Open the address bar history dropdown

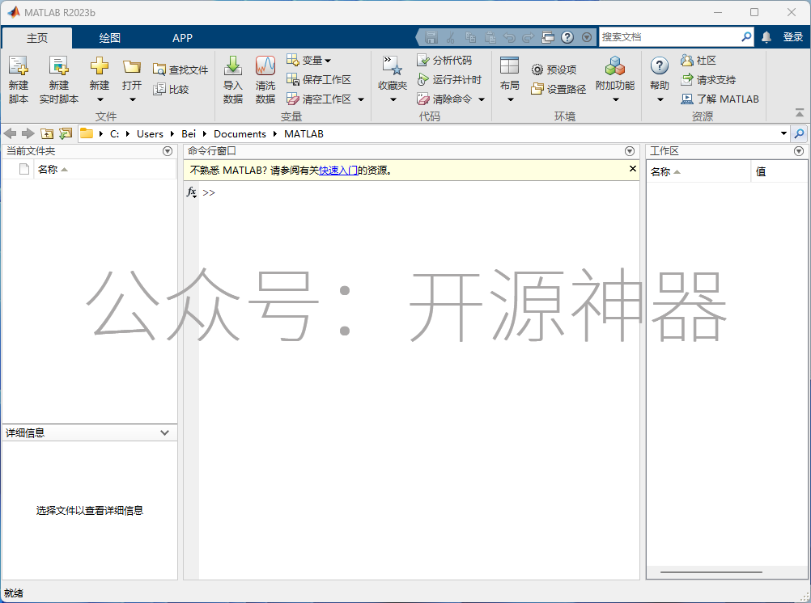[x=784, y=134]
